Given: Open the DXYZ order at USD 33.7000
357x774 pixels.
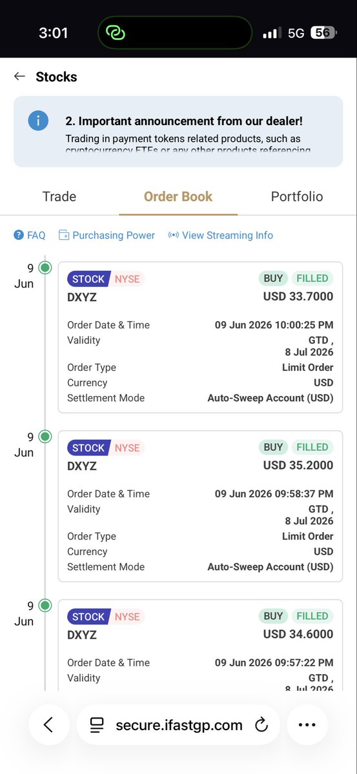Looking at the screenshot, I should point(200,337).
